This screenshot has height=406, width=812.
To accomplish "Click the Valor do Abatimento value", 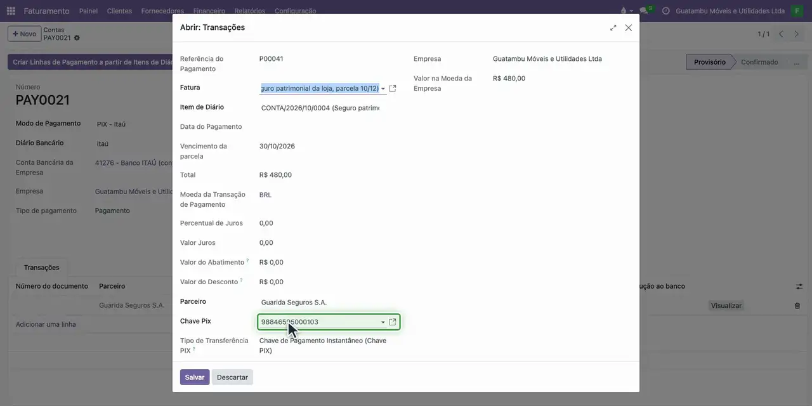I will tap(272, 263).
